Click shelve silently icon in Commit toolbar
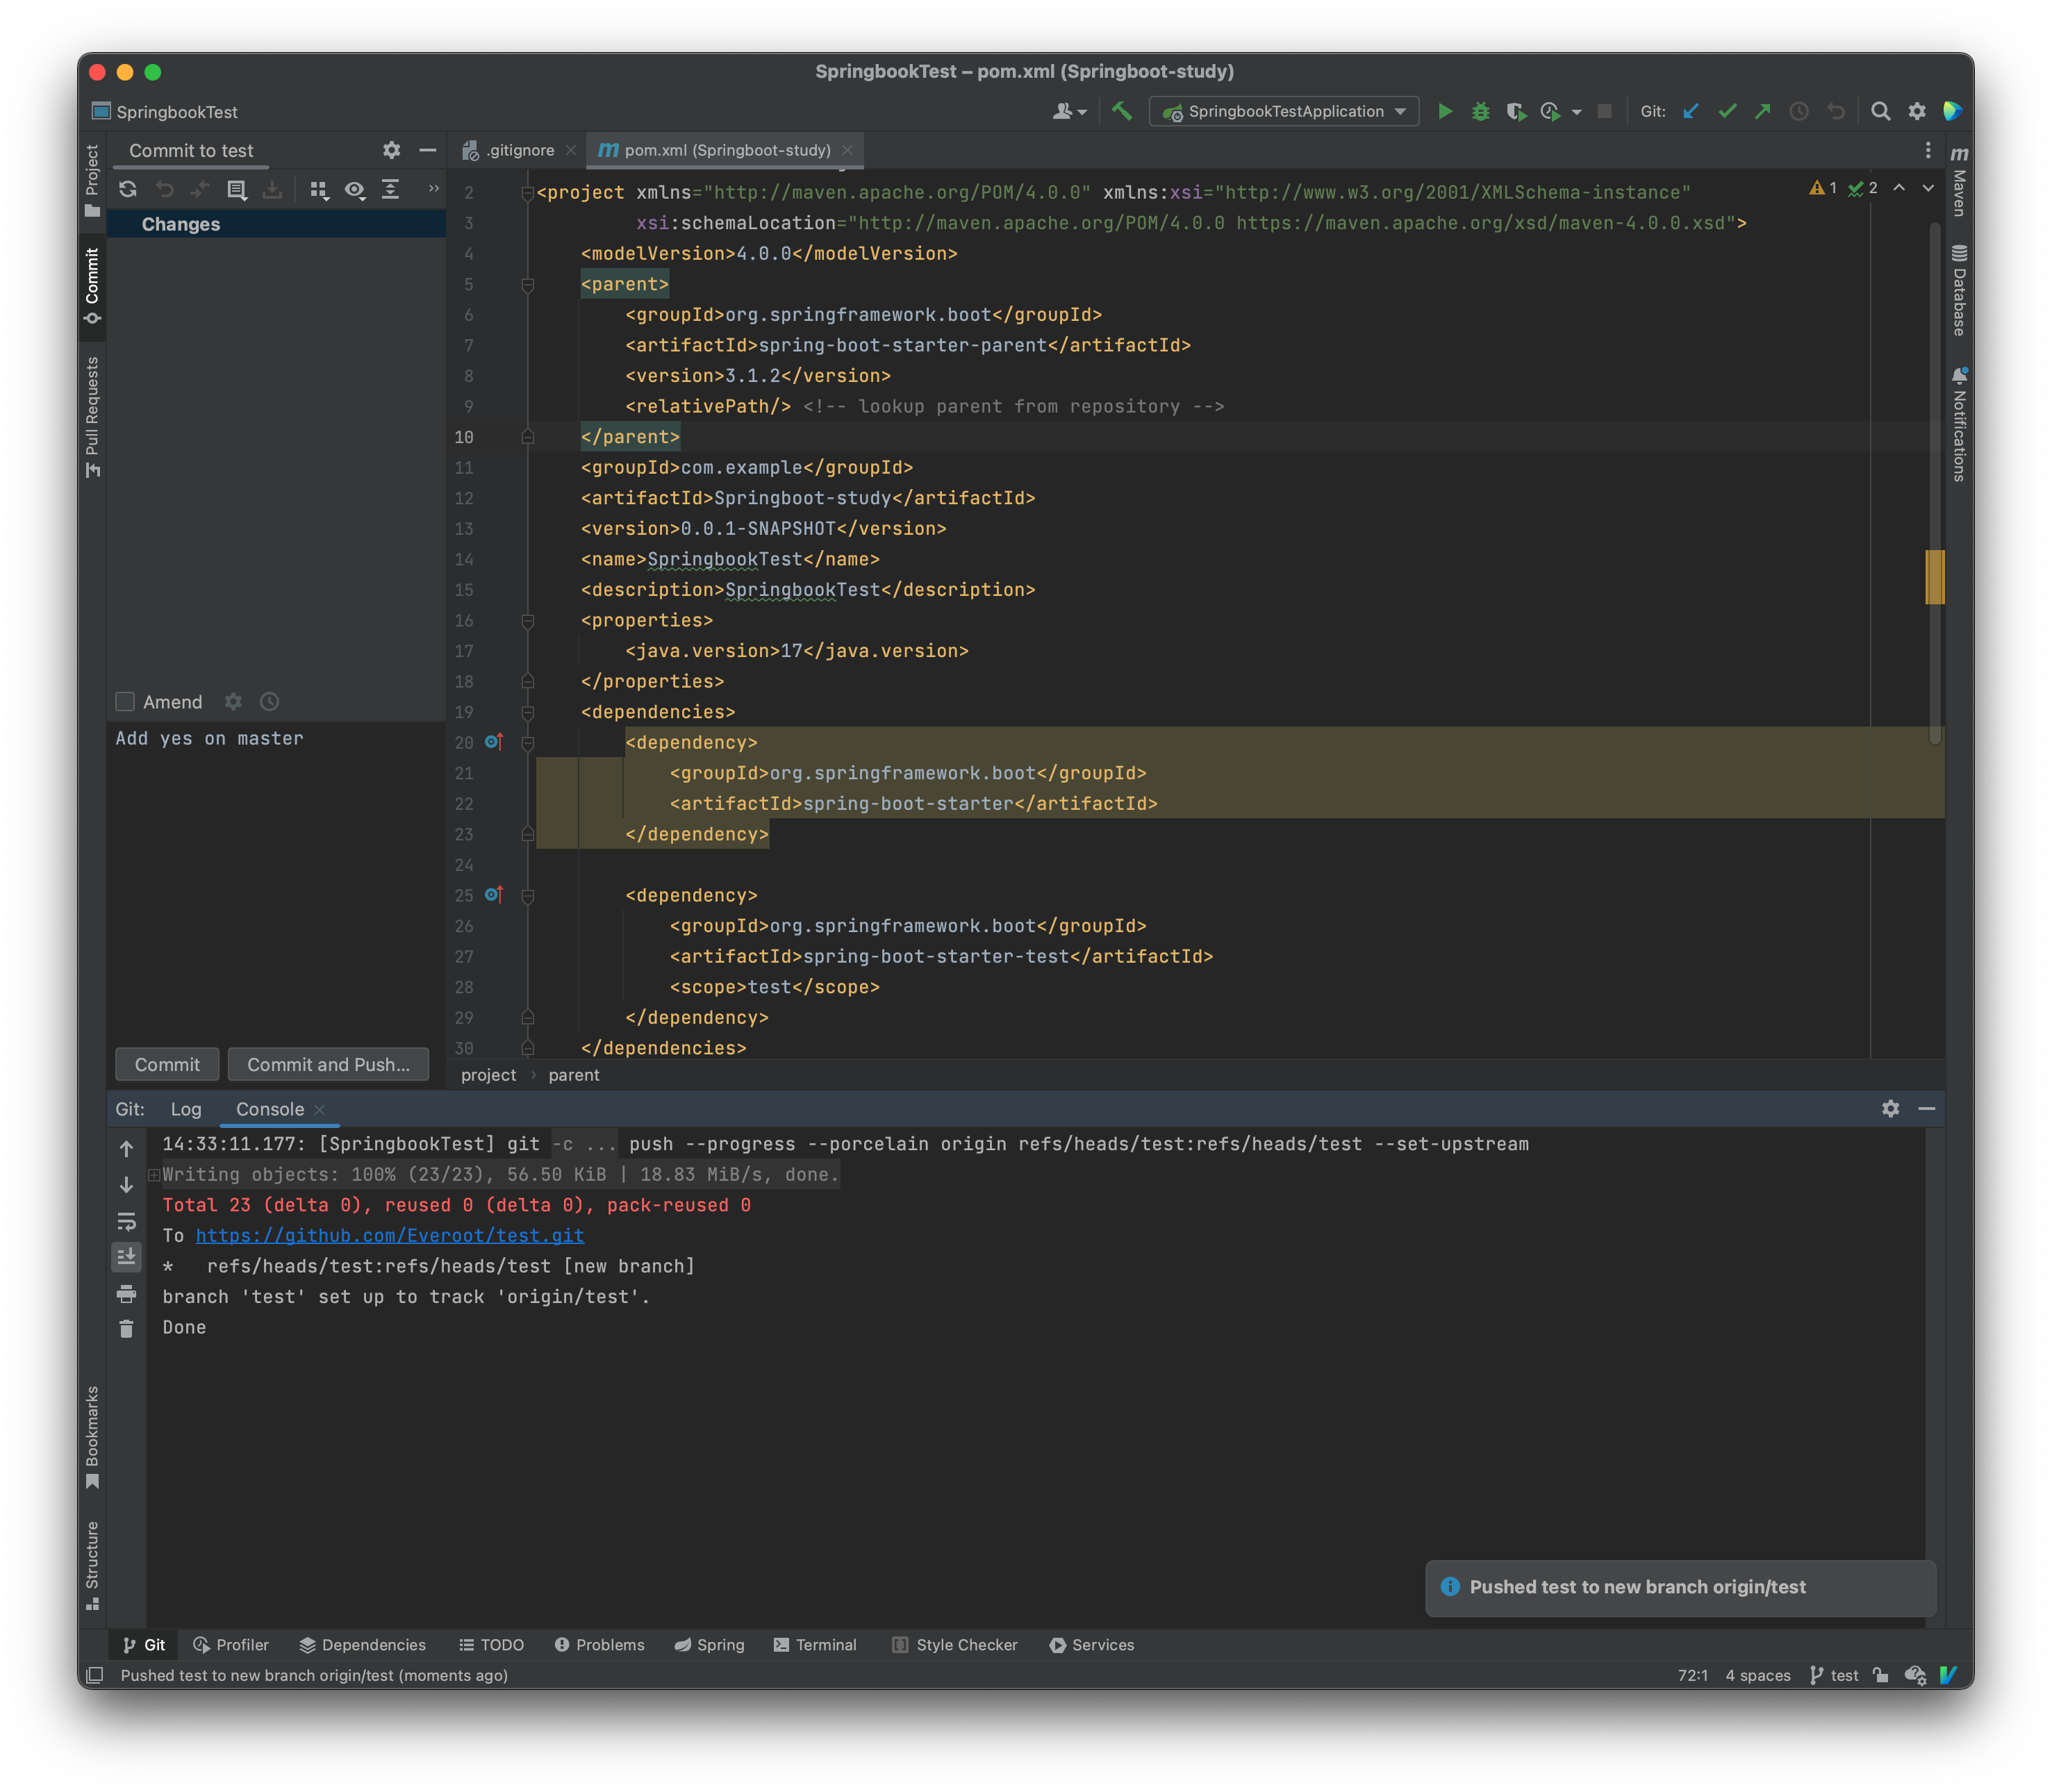 [x=272, y=189]
